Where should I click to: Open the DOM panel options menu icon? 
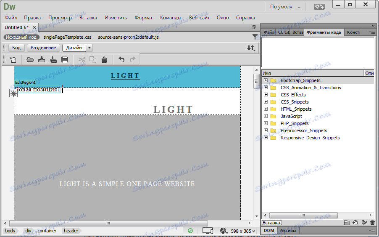pyautogui.click(x=372, y=230)
